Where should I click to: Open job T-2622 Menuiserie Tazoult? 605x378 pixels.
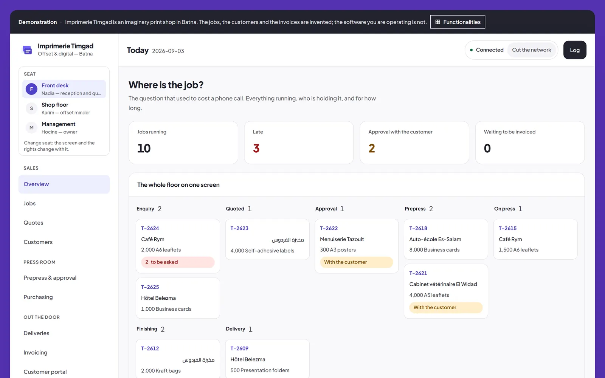tap(357, 246)
